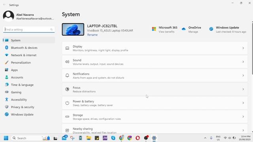
Task: Open the JW app in taskbar
Action: pyautogui.click(x=105, y=138)
